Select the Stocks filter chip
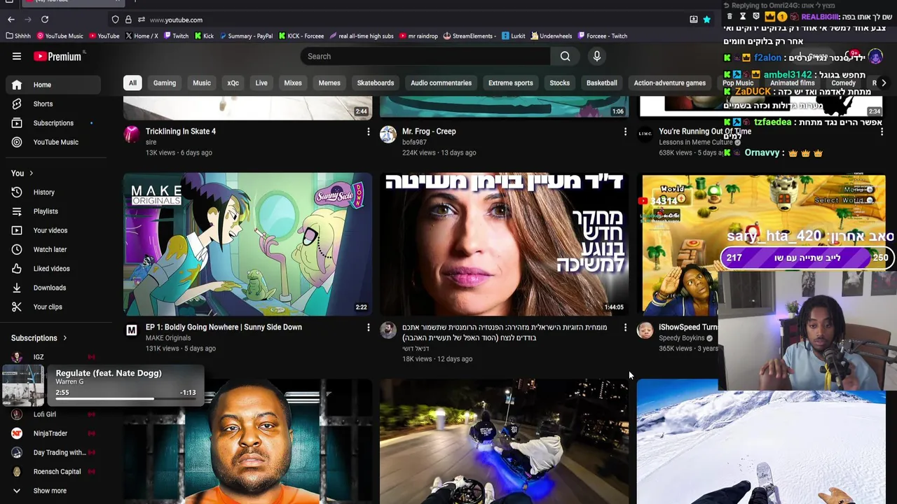This screenshot has height=504, width=897. pyautogui.click(x=560, y=83)
